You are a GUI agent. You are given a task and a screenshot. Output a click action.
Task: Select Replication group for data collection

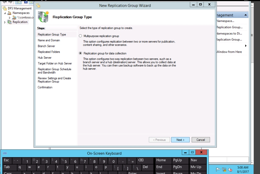tap(81, 53)
